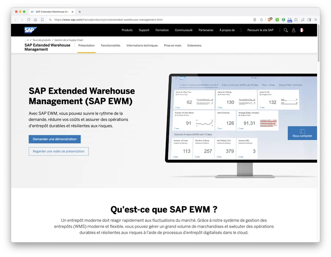Viewport: 331px width, 257px height.
Task: Click the SAP Extended Warehouse Management product title
Action: (x=47, y=47)
